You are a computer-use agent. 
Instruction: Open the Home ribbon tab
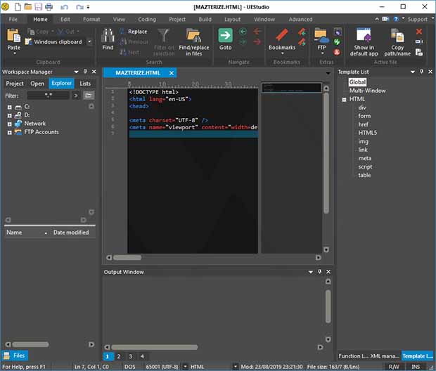point(40,19)
